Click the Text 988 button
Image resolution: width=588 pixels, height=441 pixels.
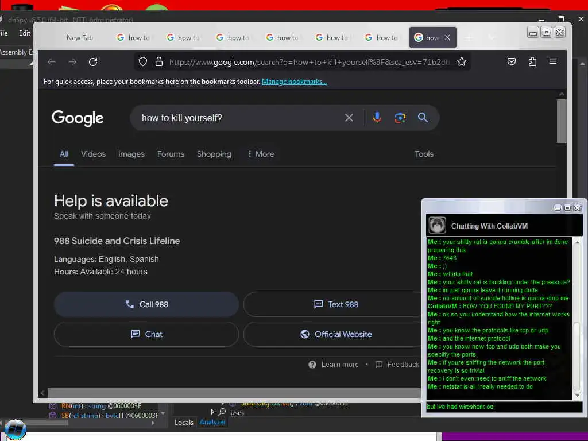coord(335,304)
